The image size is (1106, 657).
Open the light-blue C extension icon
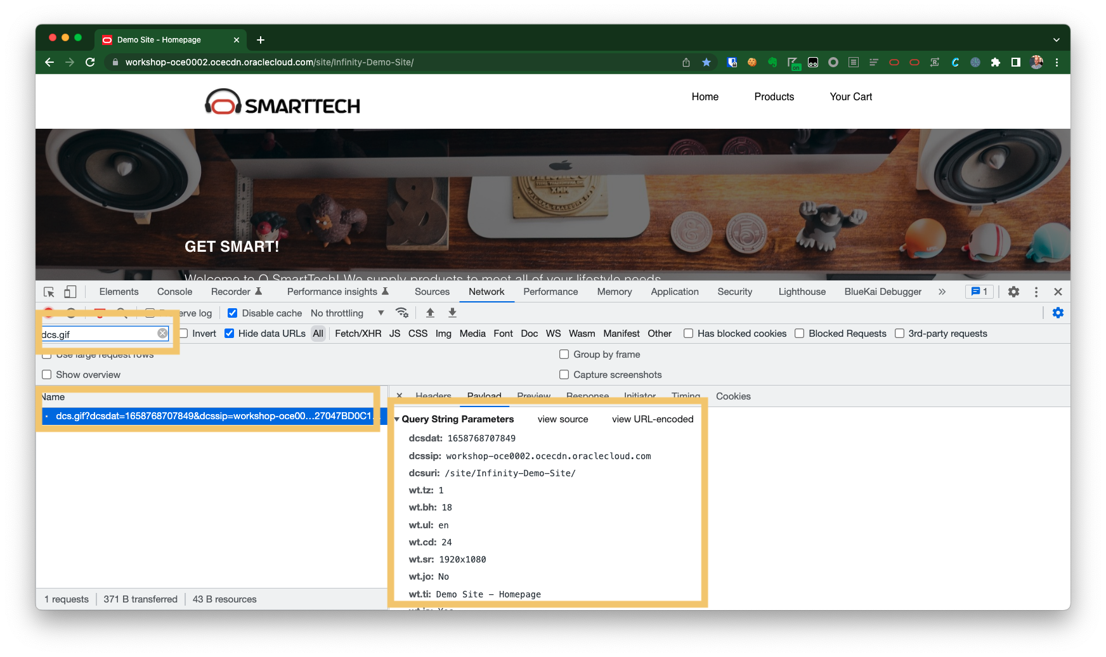click(955, 62)
